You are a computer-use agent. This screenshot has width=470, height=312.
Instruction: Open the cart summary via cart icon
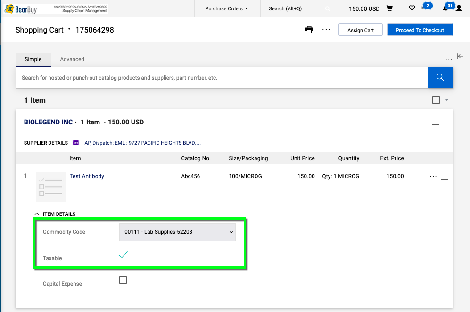pos(390,8)
